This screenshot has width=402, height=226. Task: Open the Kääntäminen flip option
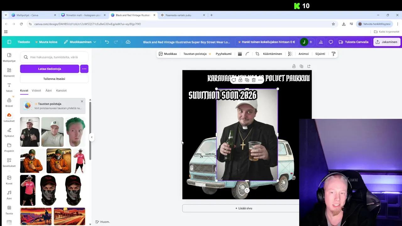coord(272,54)
